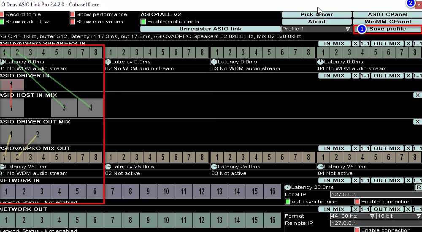422x232 pixels.
Task: Click the ASIO4ALL v2 driver name
Action: [x=161, y=14]
